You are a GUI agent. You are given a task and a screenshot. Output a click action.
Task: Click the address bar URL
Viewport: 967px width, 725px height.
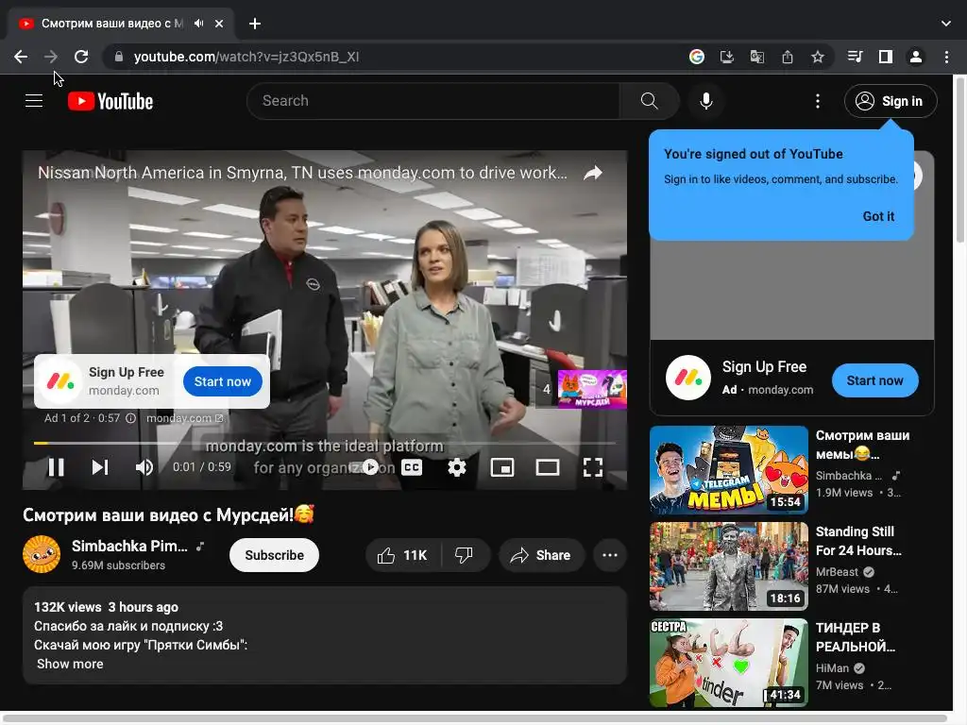pyautogui.click(x=246, y=57)
